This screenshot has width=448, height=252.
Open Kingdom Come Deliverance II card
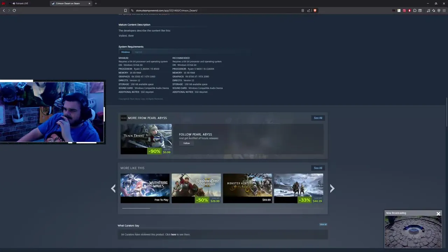pos(196,188)
